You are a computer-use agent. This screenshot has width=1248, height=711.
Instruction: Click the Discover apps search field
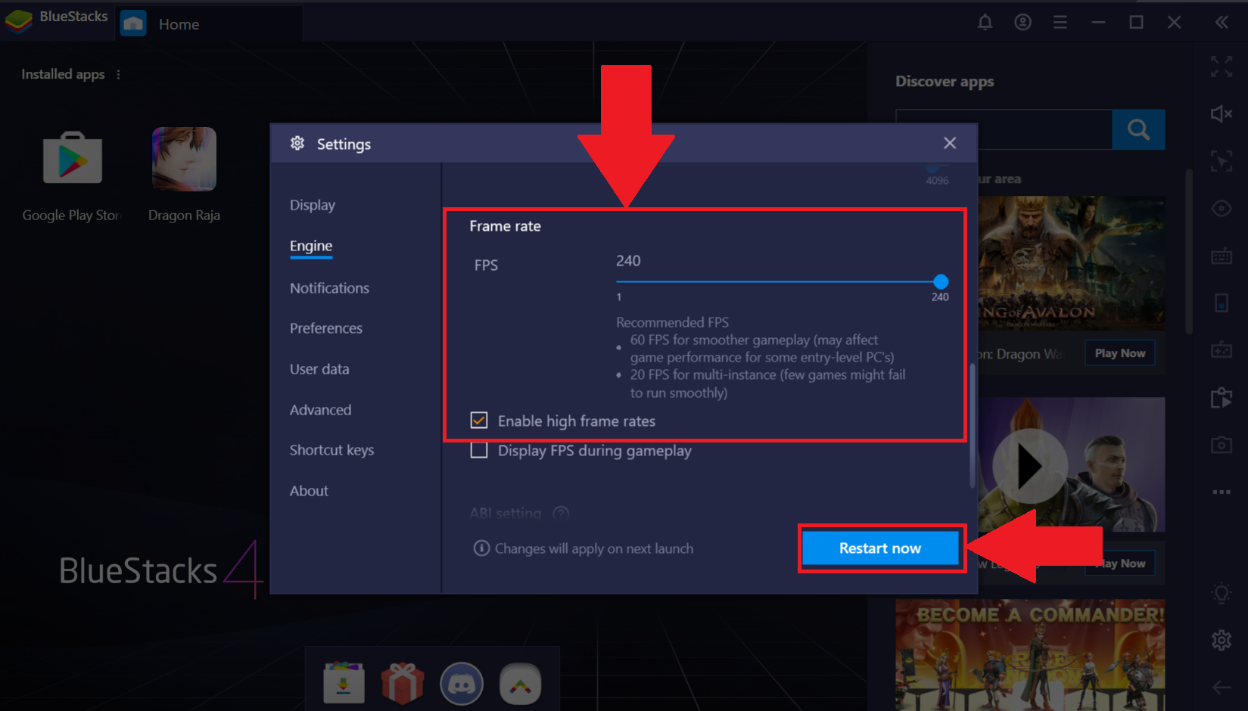(x=1004, y=129)
